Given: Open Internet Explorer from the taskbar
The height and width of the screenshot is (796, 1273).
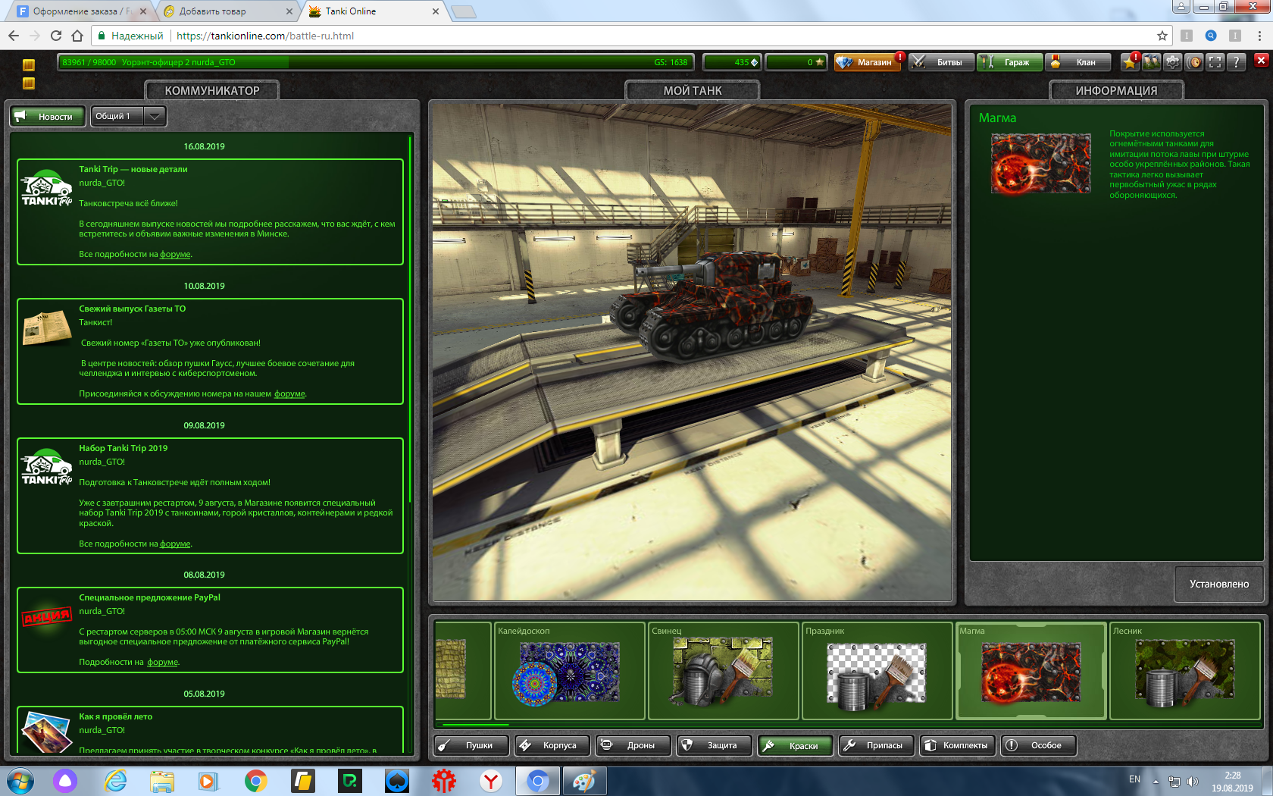Looking at the screenshot, I should (115, 781).
